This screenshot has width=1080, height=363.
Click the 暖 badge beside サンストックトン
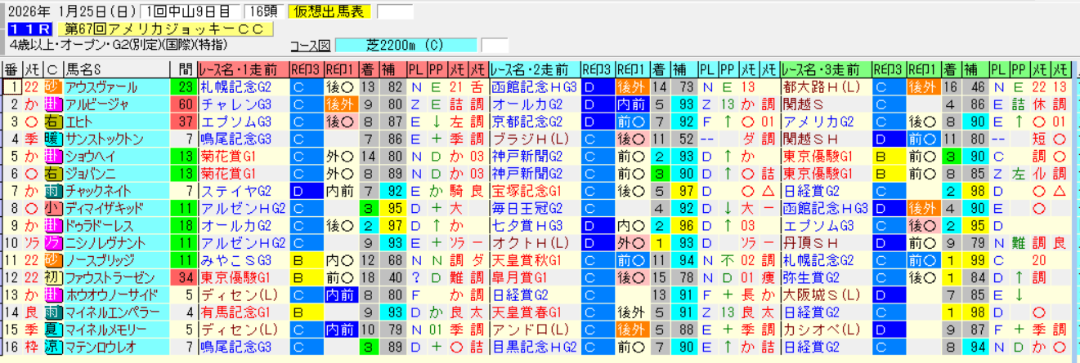pos(52,139)
